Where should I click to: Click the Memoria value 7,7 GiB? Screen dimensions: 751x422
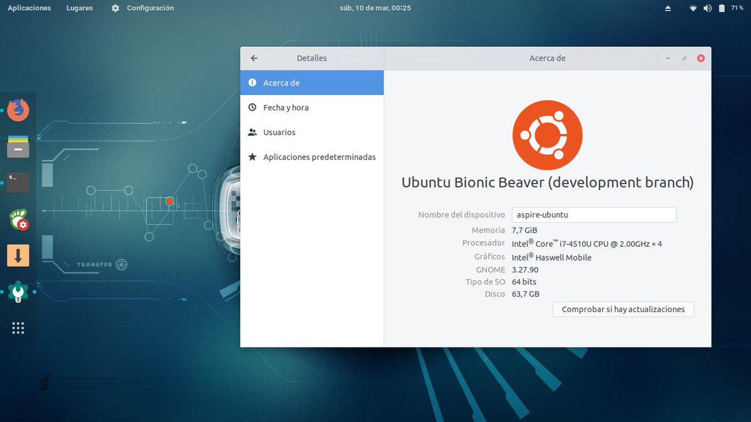[524, 230]
